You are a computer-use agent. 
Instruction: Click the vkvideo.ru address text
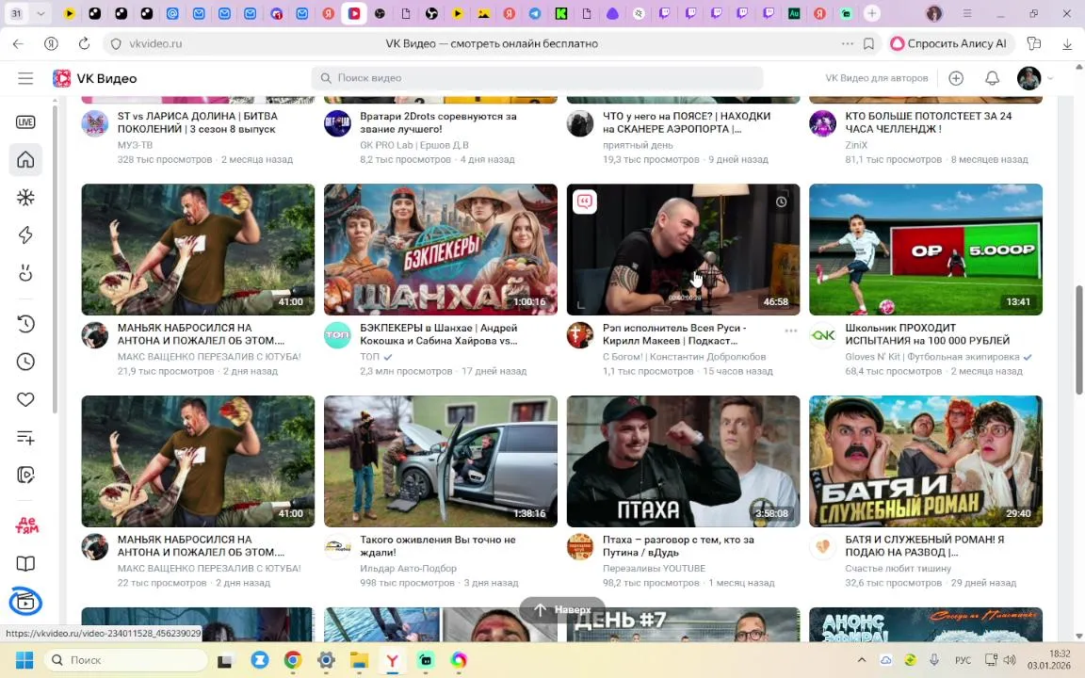(x=155, y=43)
